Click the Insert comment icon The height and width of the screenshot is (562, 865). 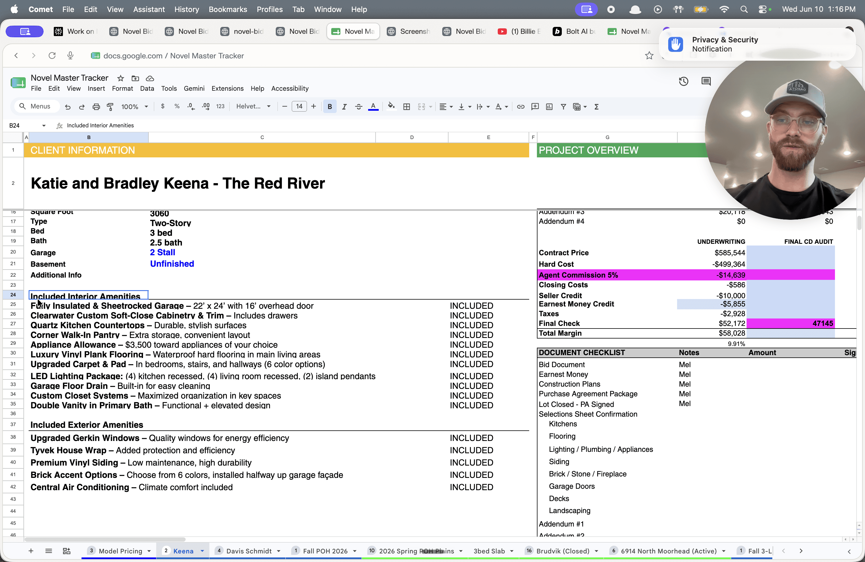(x=535, y=106)
